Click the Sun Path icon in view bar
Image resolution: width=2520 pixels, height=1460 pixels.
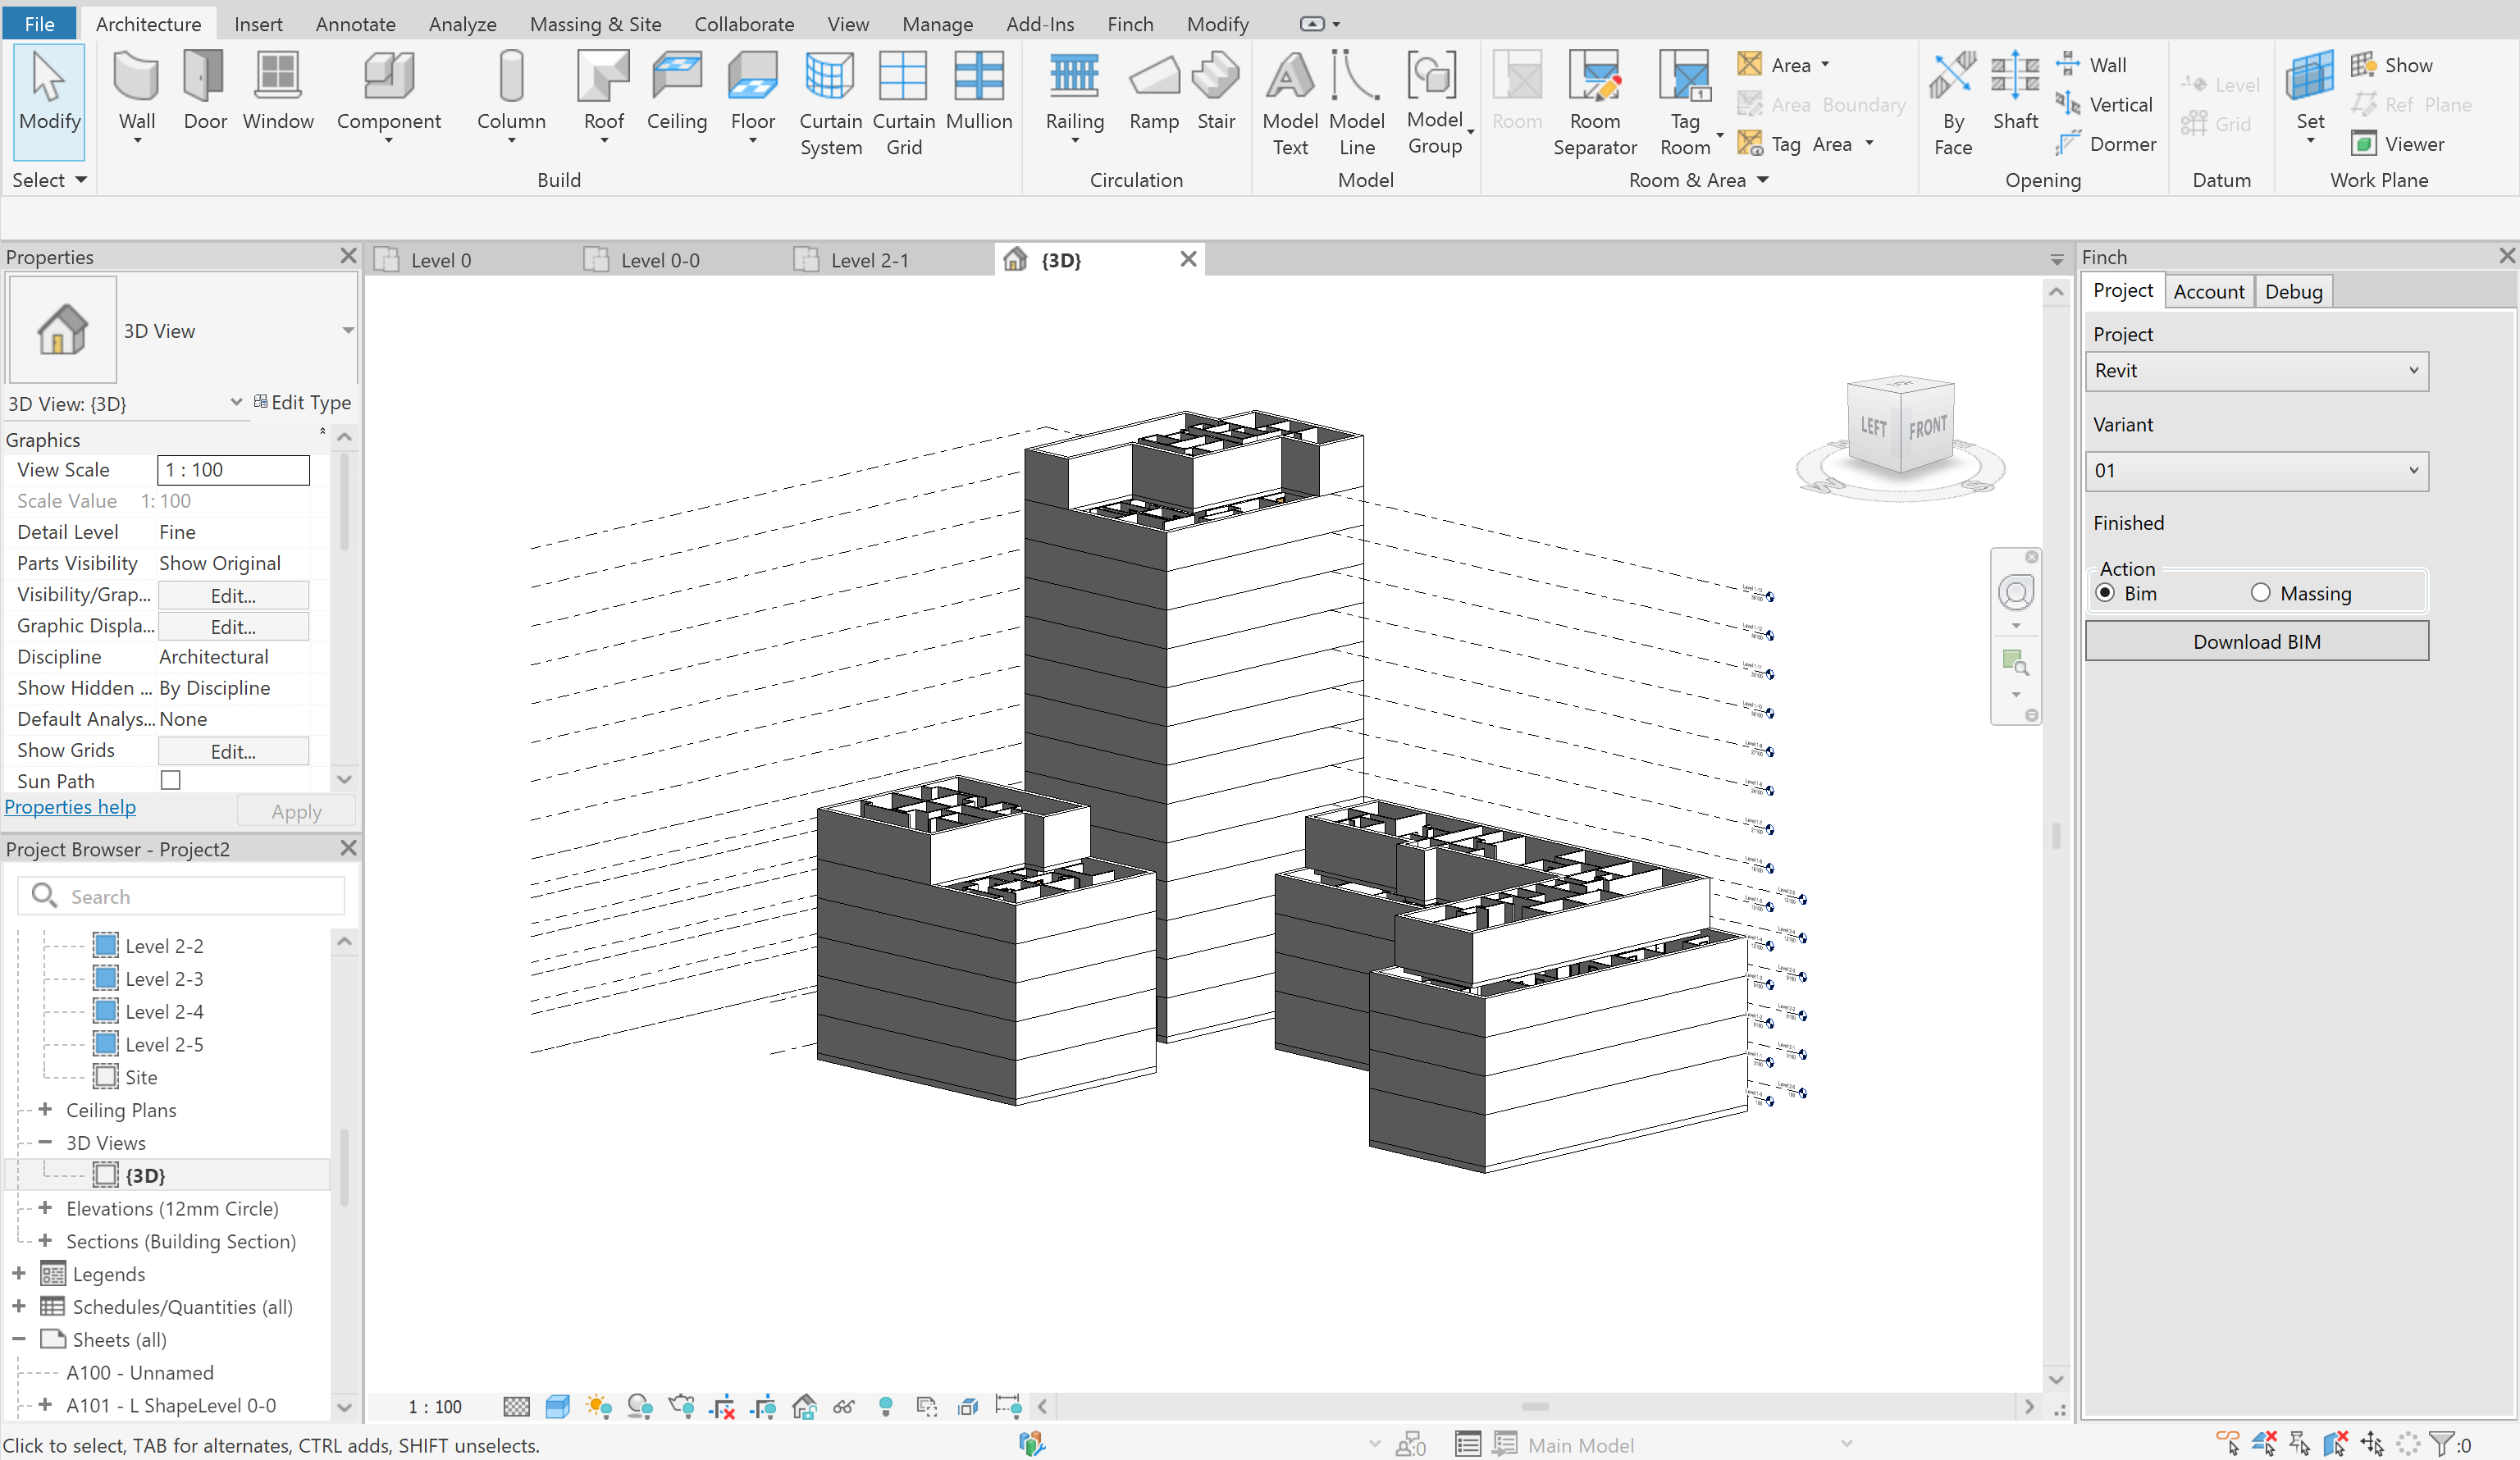[x=598, y=1406]
